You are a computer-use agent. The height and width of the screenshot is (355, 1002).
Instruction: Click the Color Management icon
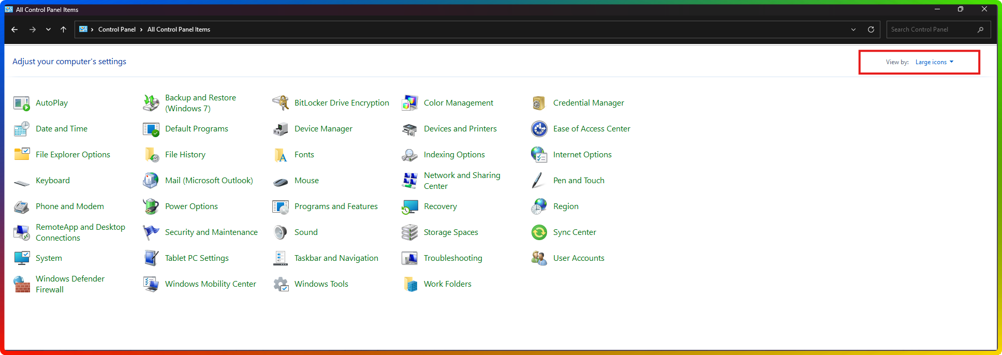tap(410, 103)
